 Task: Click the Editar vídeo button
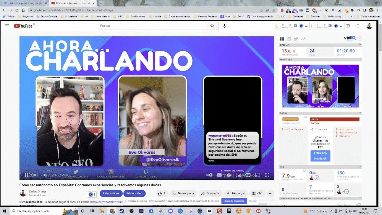point(134,193)
